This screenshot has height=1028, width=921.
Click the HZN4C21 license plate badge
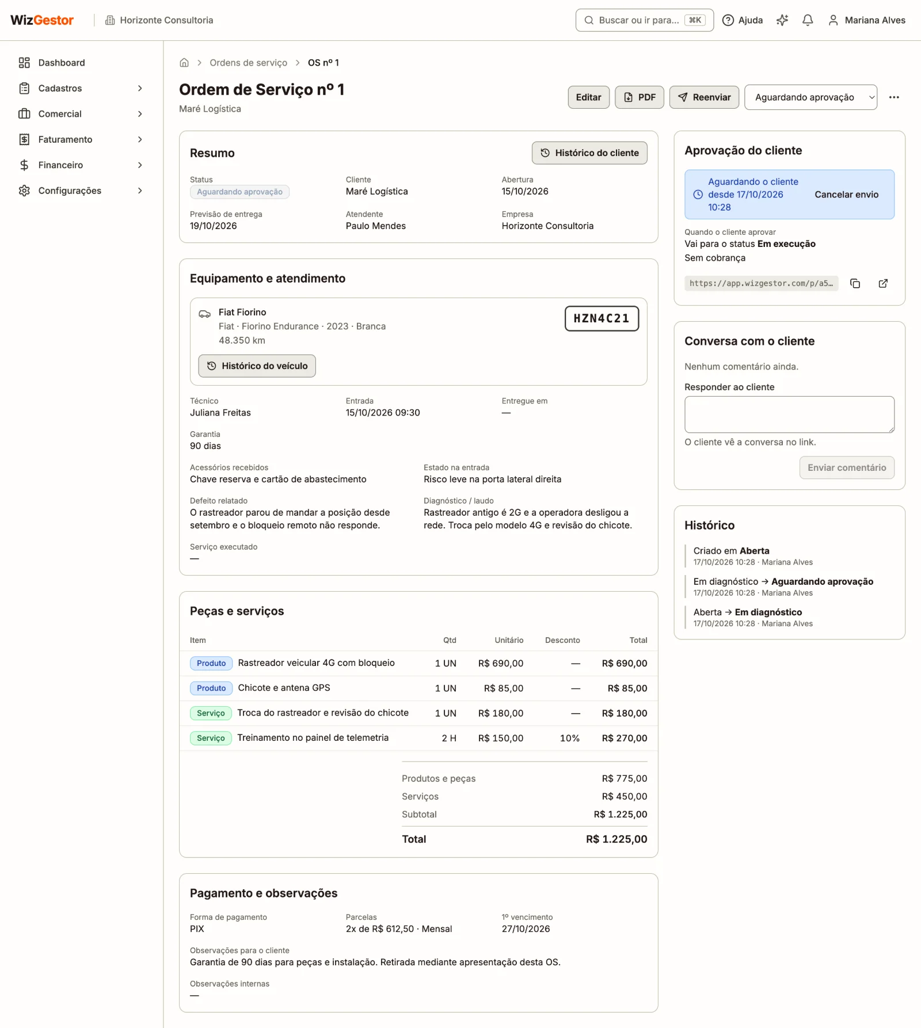[x=602, y=318]
